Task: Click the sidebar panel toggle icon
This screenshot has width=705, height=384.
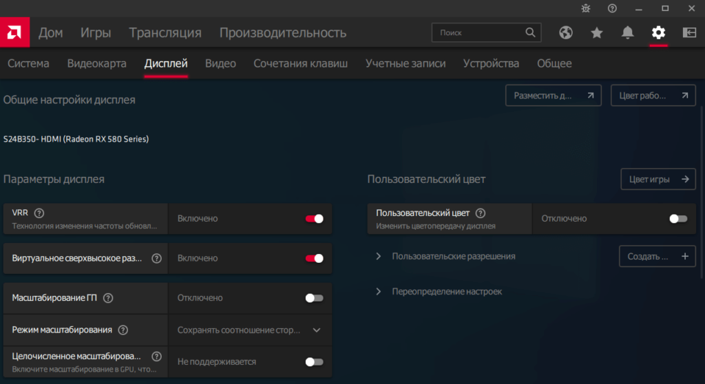Action: pyautogui.click(x=689, y=32)
